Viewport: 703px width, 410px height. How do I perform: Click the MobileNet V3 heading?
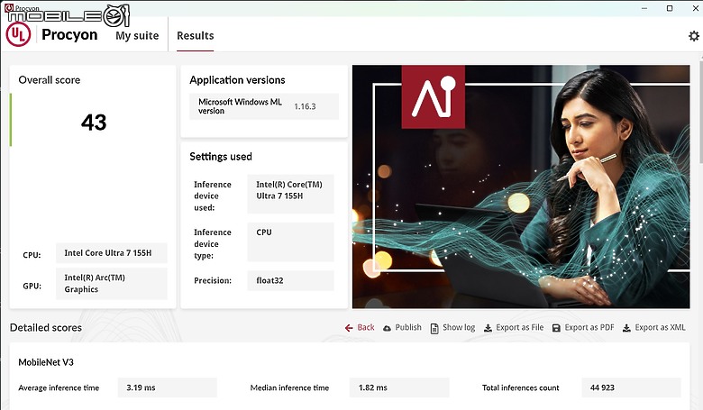click(x=46, y=362)
